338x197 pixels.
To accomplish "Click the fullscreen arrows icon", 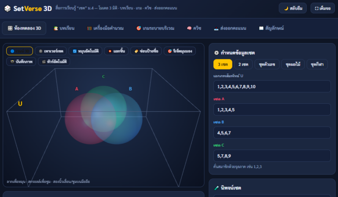I will [x=317, y=8].
